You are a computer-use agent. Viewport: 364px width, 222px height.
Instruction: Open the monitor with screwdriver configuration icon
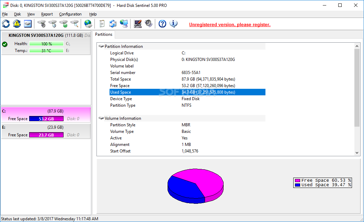point(138,24)
